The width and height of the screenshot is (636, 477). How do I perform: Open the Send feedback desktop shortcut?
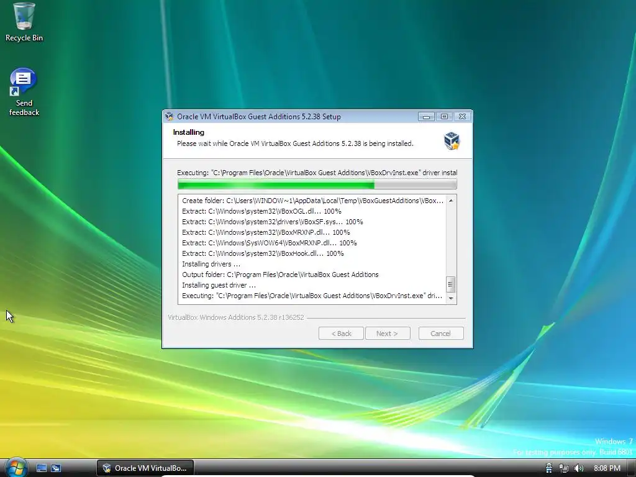24,93
